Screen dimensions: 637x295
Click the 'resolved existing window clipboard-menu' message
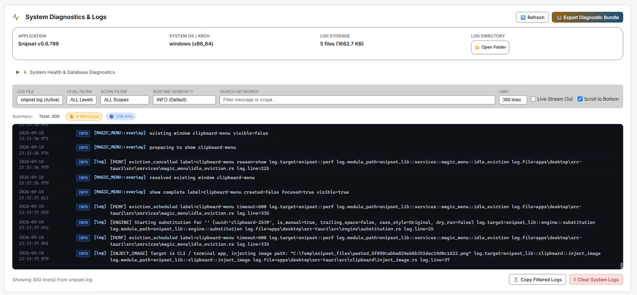202,178
